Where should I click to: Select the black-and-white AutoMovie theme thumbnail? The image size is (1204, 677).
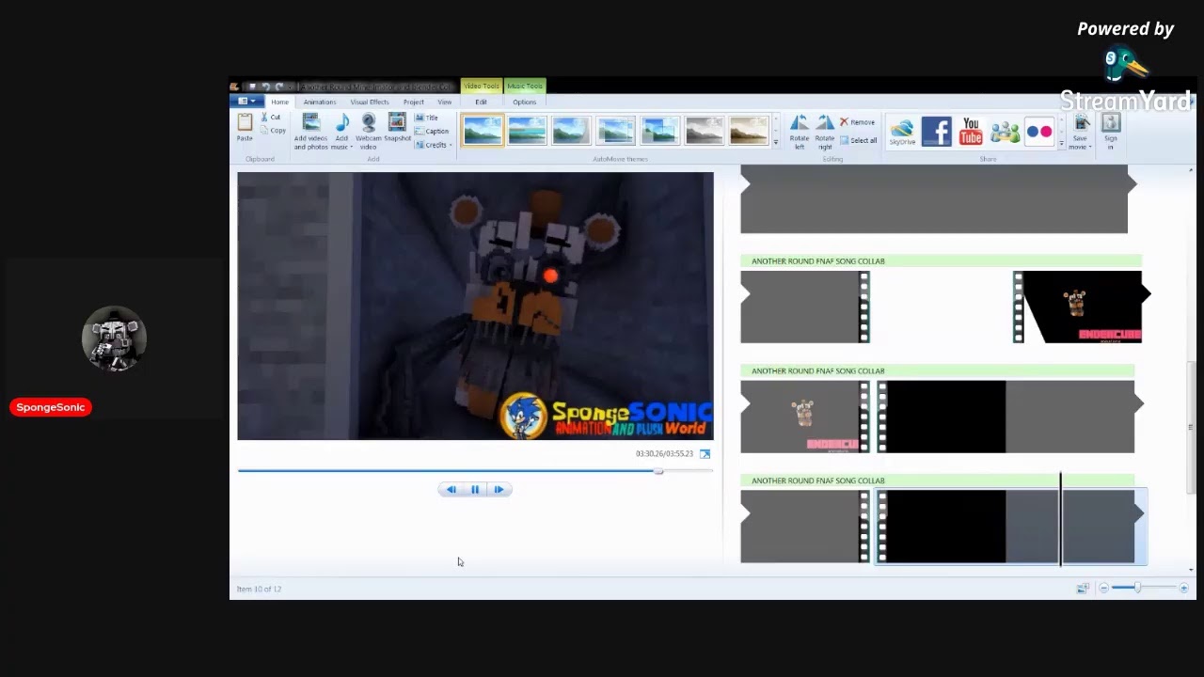tap(704, 131)
